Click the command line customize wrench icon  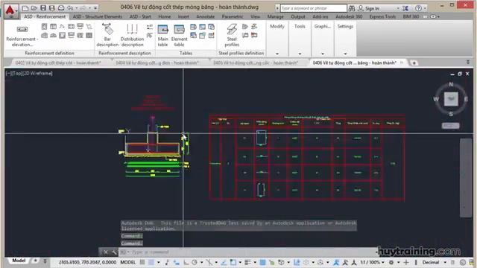click(114, 252)
